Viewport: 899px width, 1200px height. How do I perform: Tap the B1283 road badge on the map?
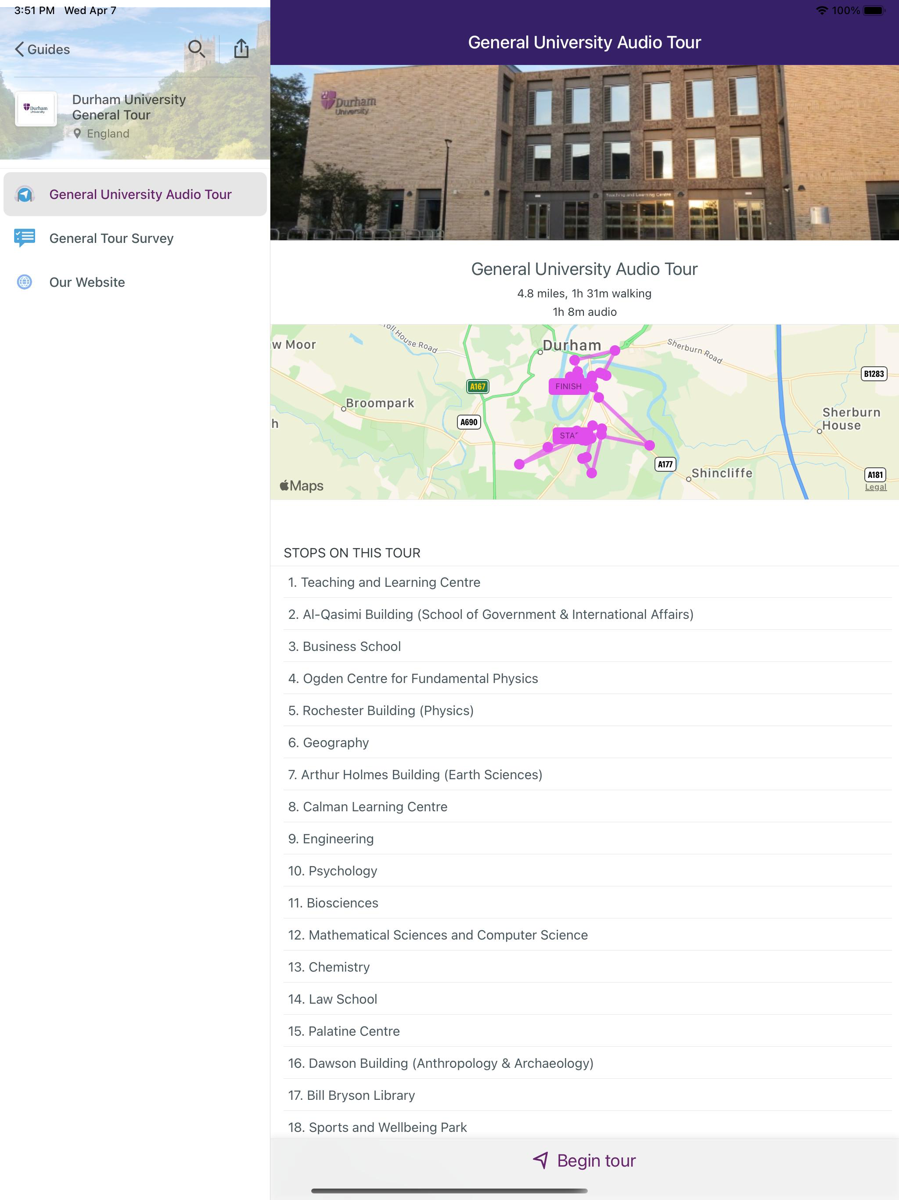(874, 374)
